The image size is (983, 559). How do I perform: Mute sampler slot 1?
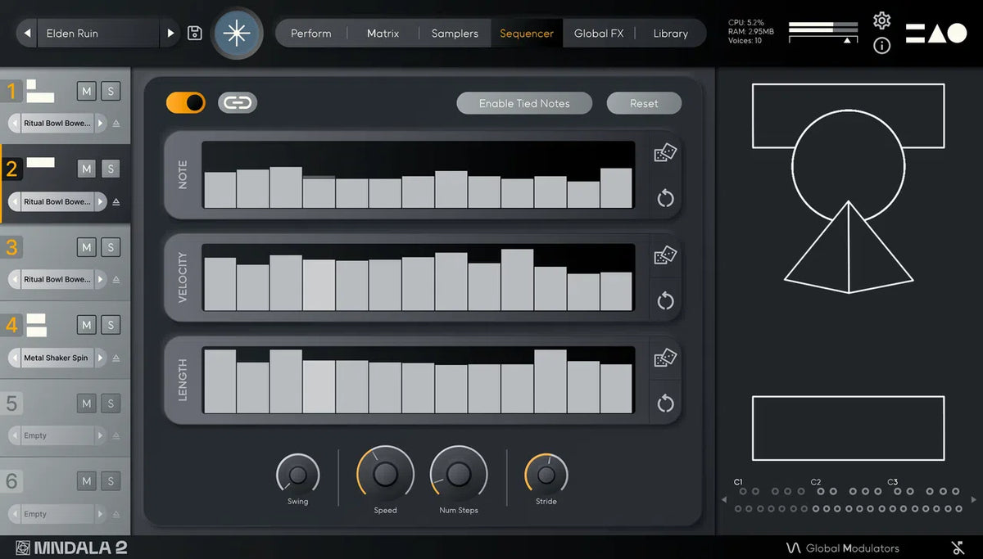[87, 91]
